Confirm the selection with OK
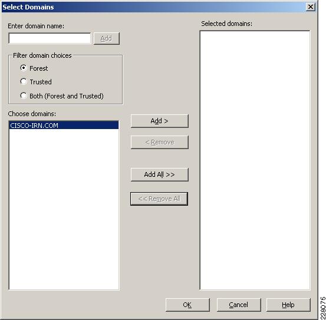The image size is (326, 320). (x=187, y=305)
